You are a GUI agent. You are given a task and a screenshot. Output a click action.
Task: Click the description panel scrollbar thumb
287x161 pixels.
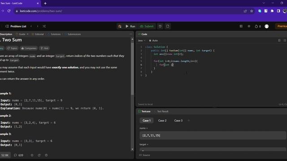(132, 68)
